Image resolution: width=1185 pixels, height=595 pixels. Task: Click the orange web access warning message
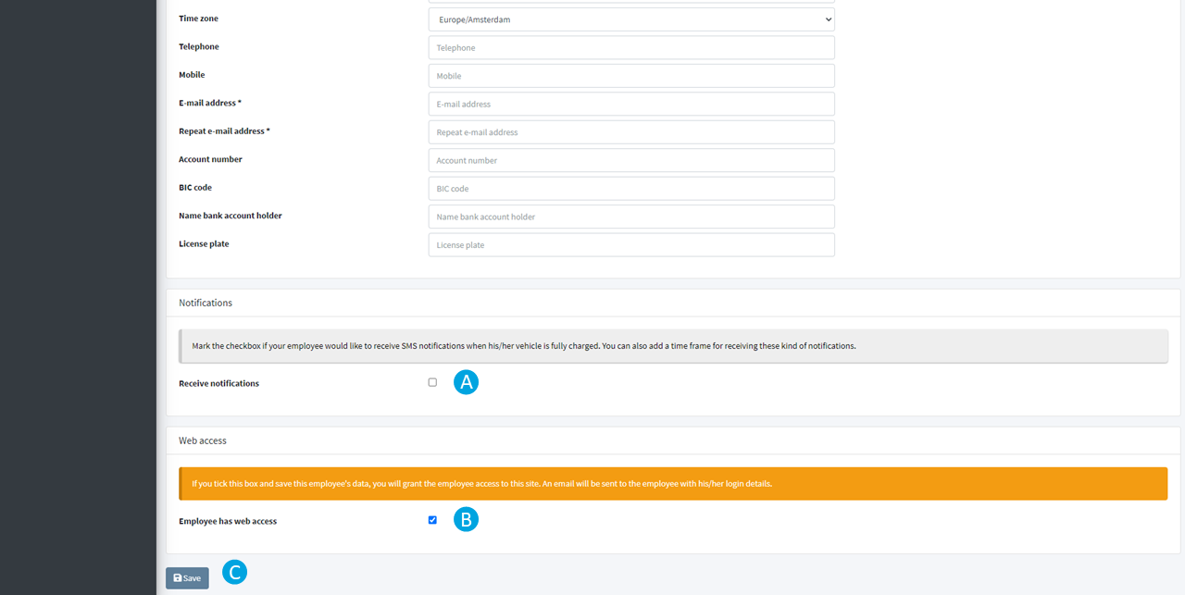[x=673, y=484]
